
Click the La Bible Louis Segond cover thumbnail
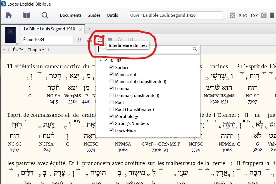point(10,35)
